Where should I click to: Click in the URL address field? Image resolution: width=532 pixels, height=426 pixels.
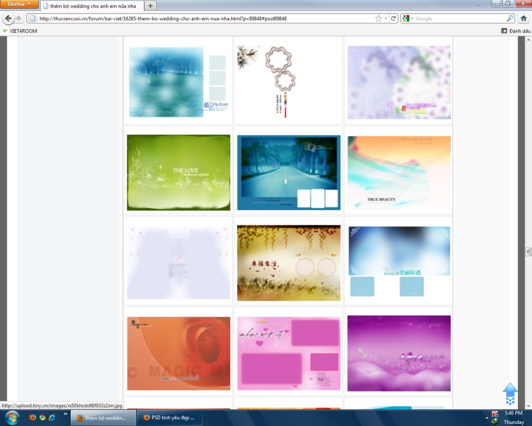coord(204,18)
